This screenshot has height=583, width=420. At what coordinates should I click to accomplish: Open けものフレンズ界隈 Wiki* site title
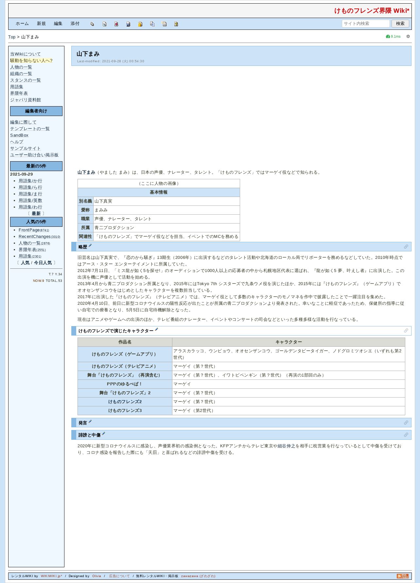pos(372,10)
